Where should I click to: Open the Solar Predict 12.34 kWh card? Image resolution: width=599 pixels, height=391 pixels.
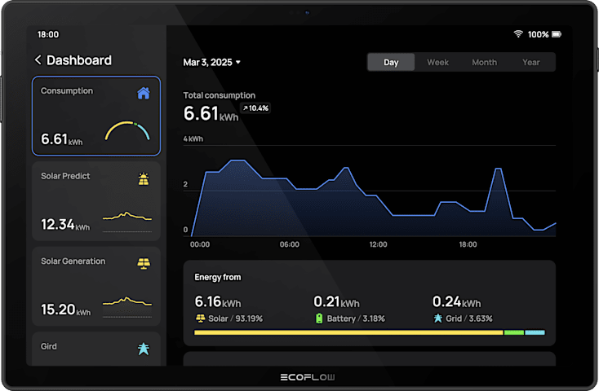point(96,201)
